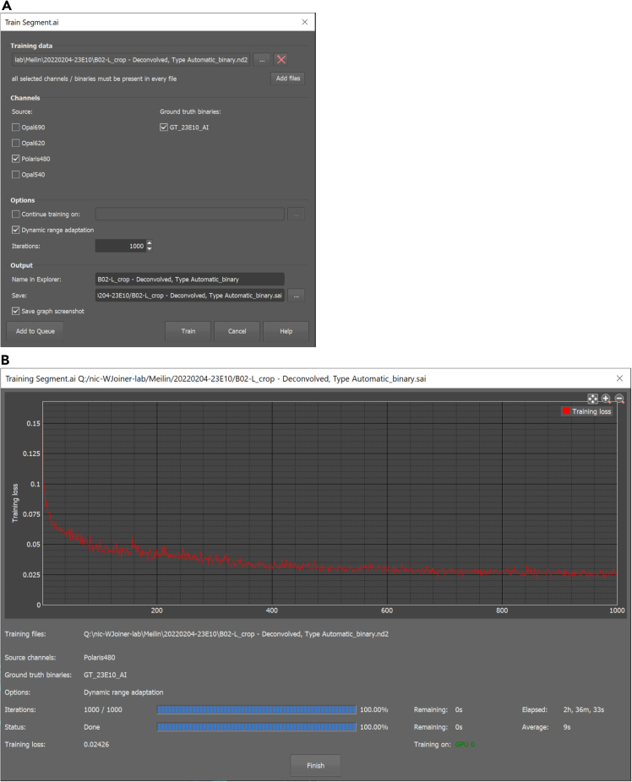Decrease iterations with down stepper arrow
This screenshot has width=632, height=782.
pyautogui.click(x=150, y=249)
